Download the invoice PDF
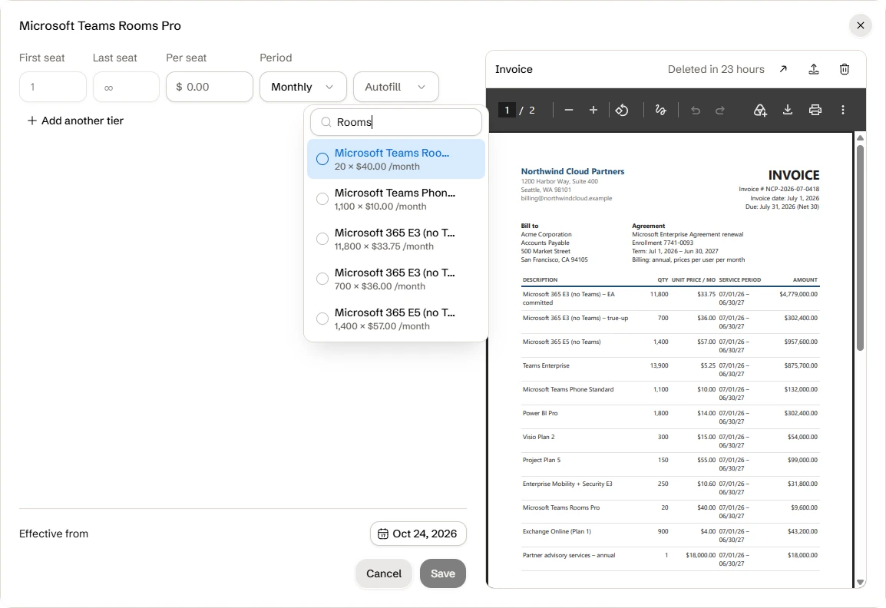886x608 pixels. [x=787, y=111]
